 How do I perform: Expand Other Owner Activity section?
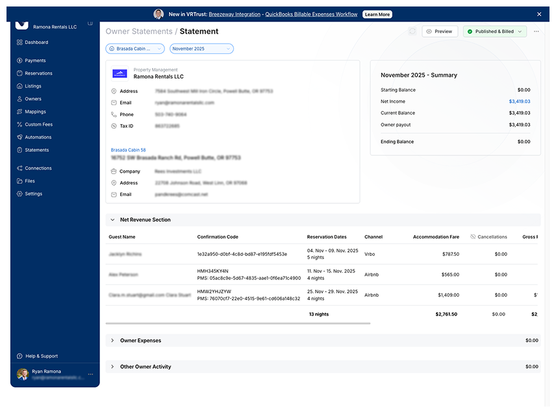(112, 367)
